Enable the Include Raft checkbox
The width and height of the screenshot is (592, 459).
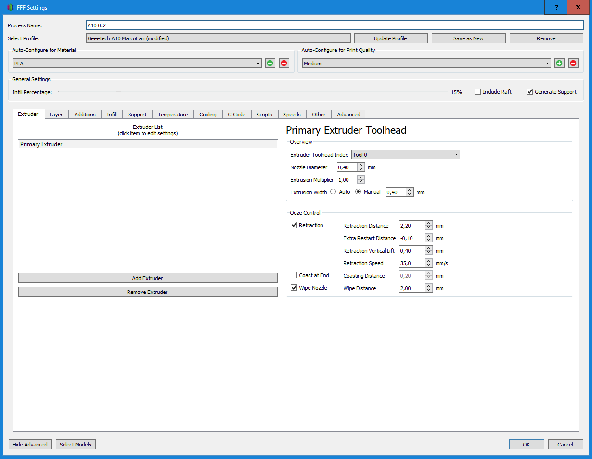click(477, 92)
